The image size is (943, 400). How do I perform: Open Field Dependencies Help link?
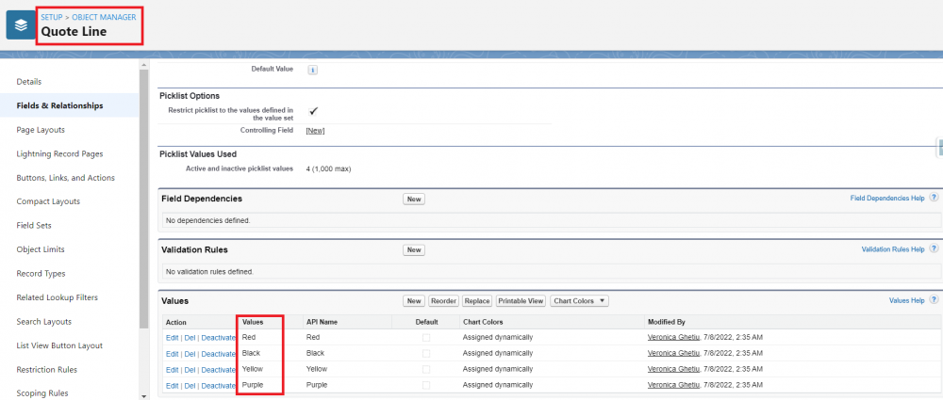click(887, 199)
